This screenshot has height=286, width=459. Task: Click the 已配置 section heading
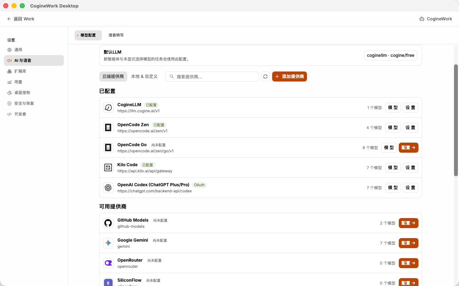pos(107,91)
